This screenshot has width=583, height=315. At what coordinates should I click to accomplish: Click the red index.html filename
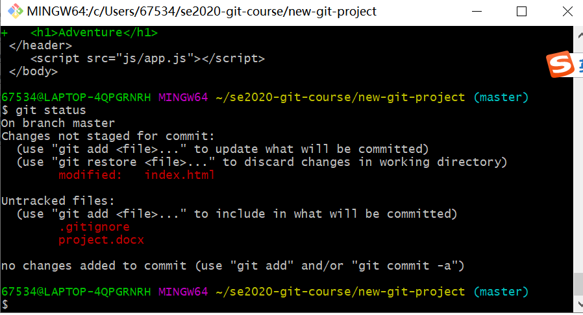[180, 175]
